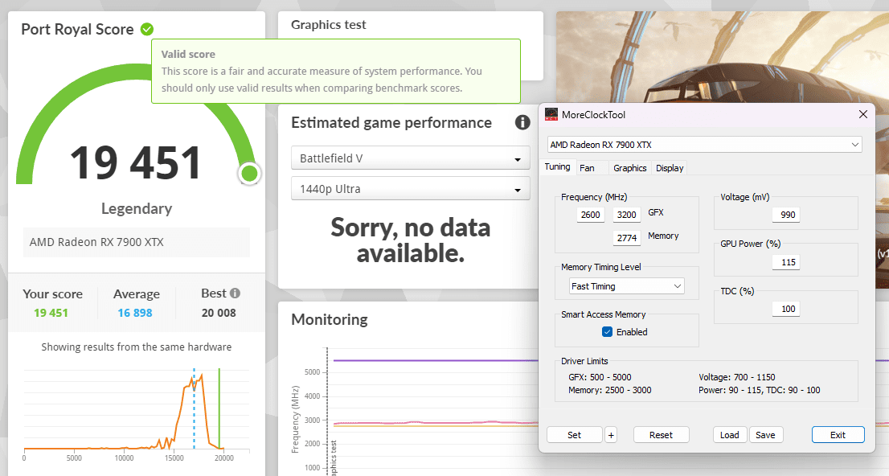Click the Port Royal Score heading
This screenshot has width=889, height=476.
[x=77, y=29]
